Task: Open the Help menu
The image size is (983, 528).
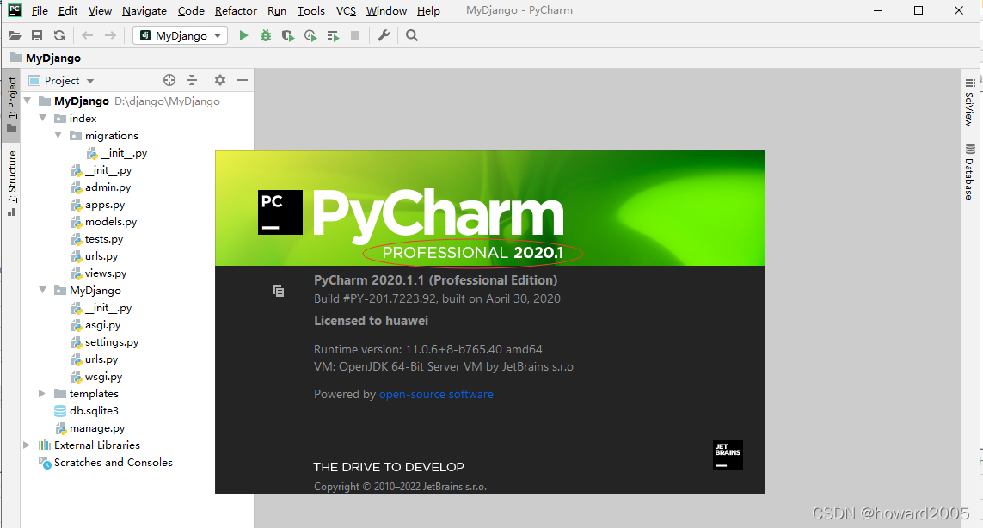Action: pyautogui.click(x=428, y=10)
